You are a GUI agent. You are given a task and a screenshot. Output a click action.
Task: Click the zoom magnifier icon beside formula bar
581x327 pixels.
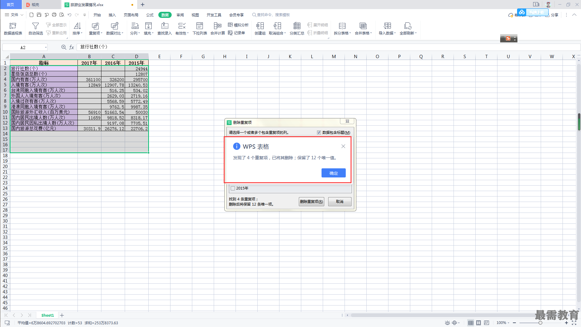[x=64, y=47]
